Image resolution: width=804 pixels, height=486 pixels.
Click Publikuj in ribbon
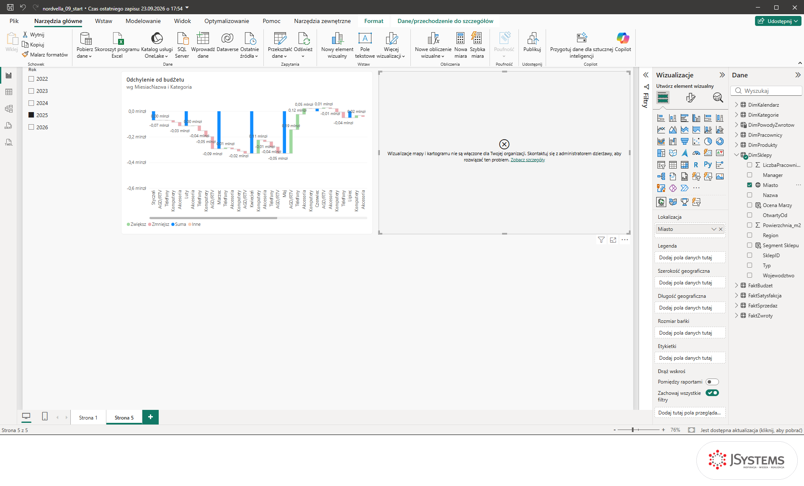click(532, 43)
